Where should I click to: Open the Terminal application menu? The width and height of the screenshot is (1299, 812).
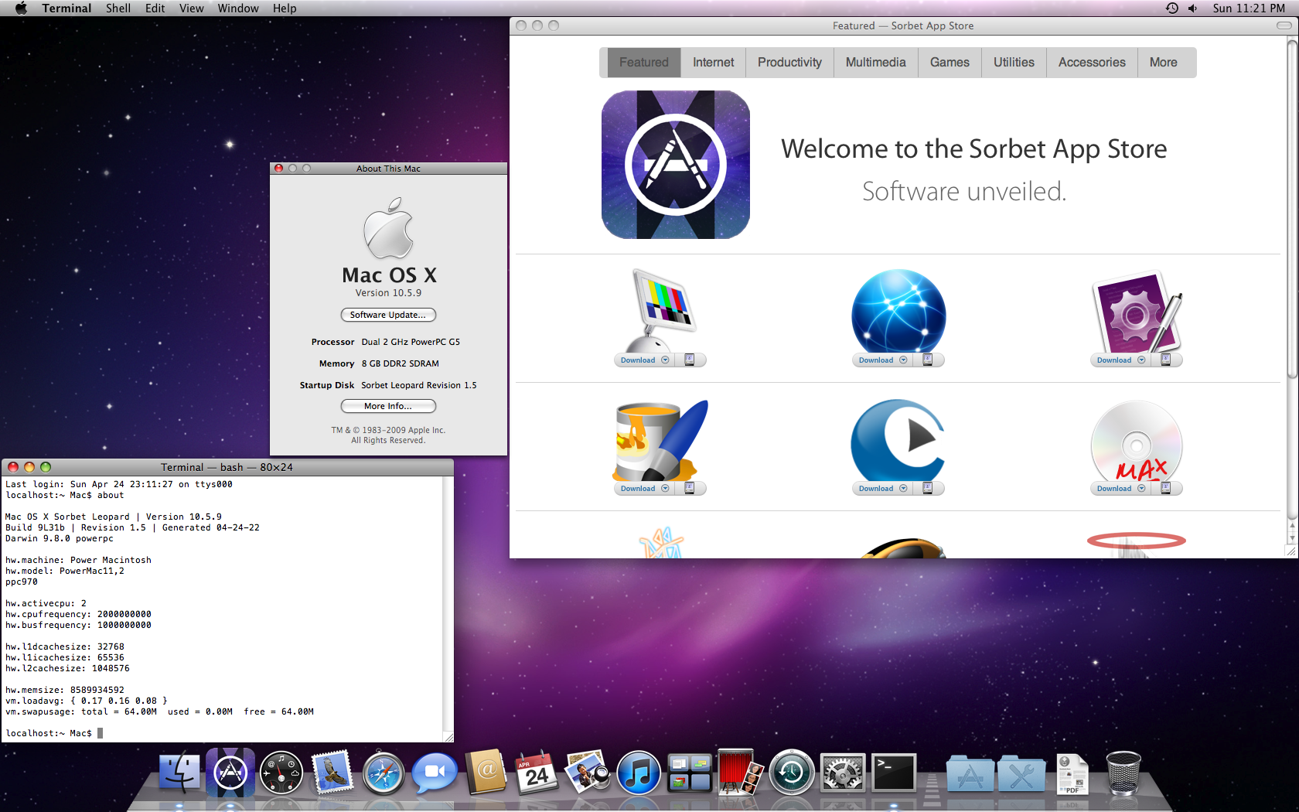point(66,9)
